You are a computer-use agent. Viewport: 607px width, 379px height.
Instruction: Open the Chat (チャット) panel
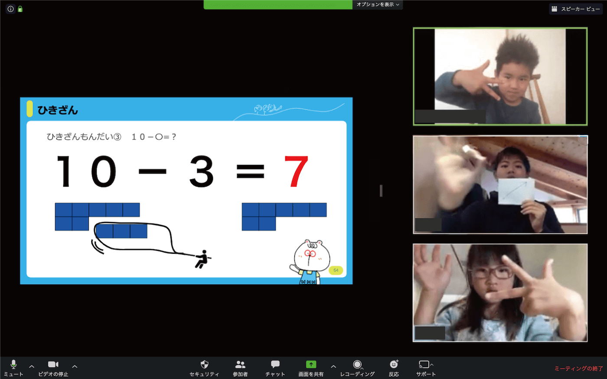pyautogui.click(x=275, y=365)
